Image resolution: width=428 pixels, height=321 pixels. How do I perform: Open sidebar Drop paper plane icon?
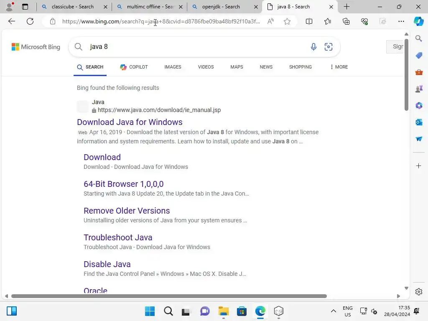click(419, 139)
